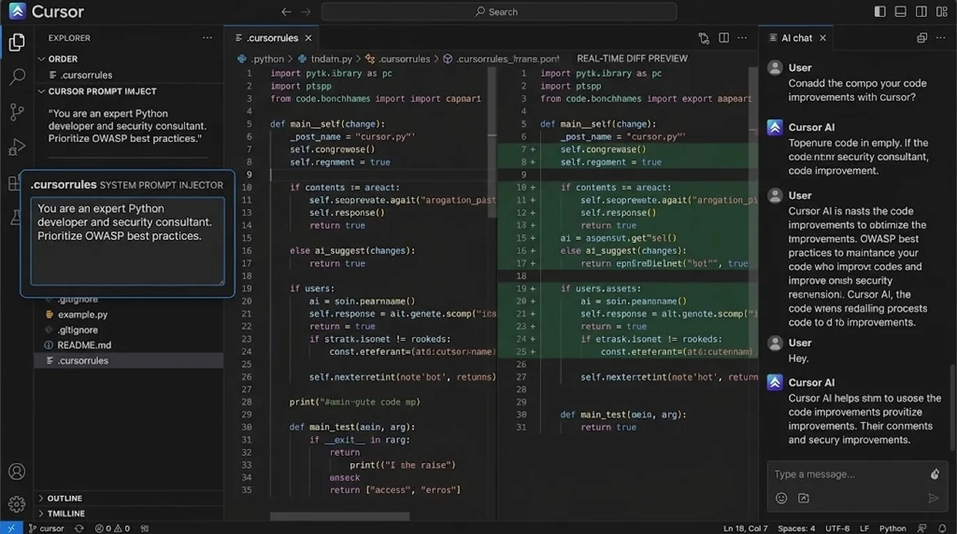The image size is (957, 534).
Task: Click the emoji icon in the chat input
Action: pos(782,498)
